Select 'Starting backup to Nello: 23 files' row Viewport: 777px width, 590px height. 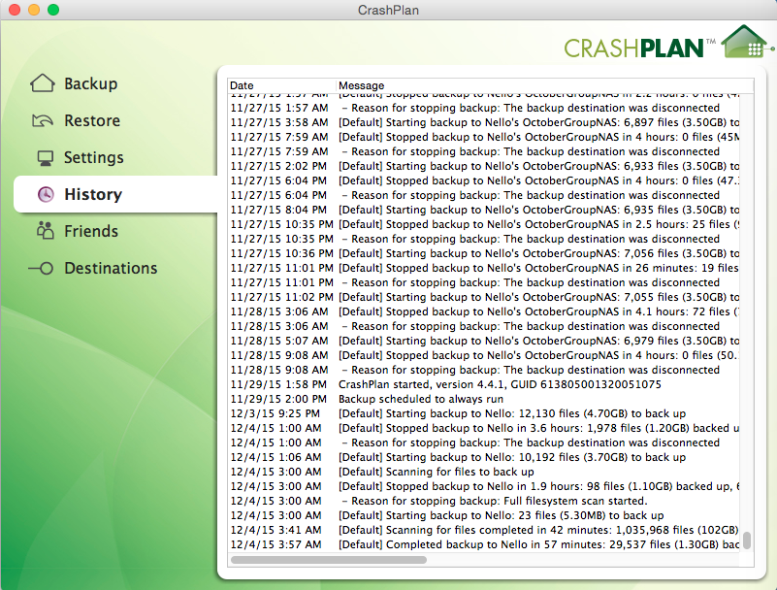point(484,515)
